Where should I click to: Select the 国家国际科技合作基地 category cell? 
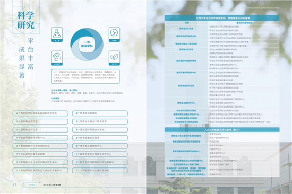(x=186, y=61)
